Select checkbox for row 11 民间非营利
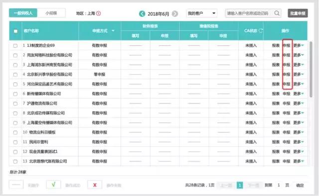The height and width of the screenshot is (196, 319). coord(15,142)
